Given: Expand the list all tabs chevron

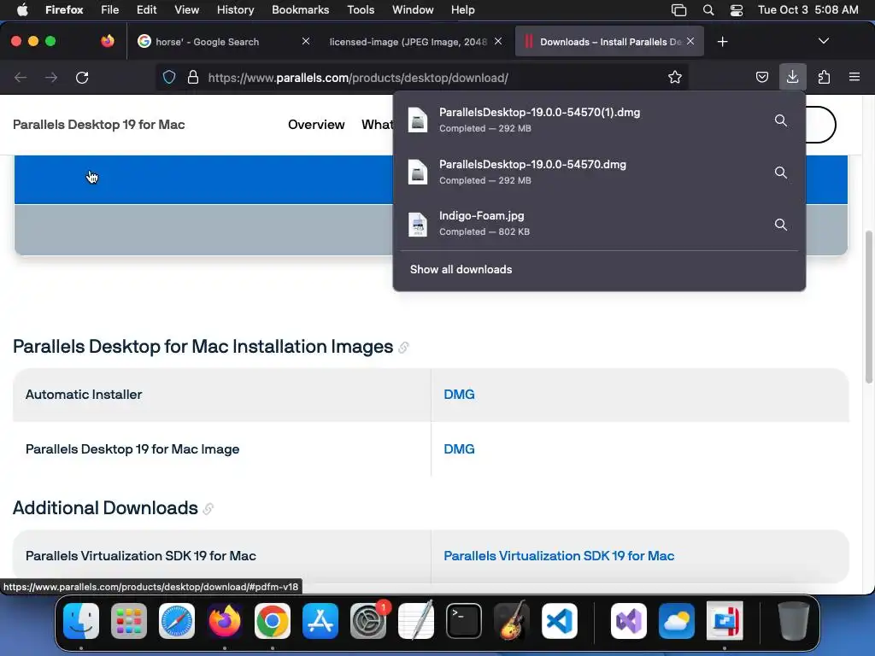Looking at the screenshot, I should 823,41.
